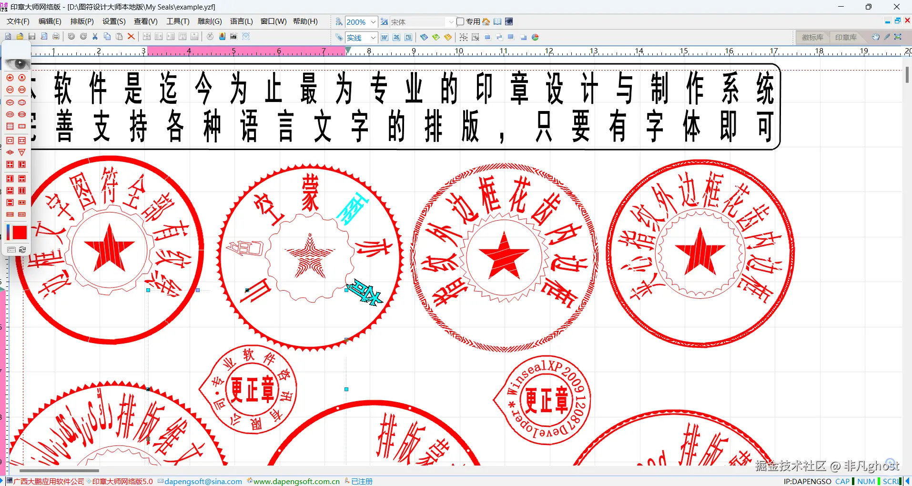
Task: Expand the 200% zoom dropdown
Action: (x=373, y=22)
